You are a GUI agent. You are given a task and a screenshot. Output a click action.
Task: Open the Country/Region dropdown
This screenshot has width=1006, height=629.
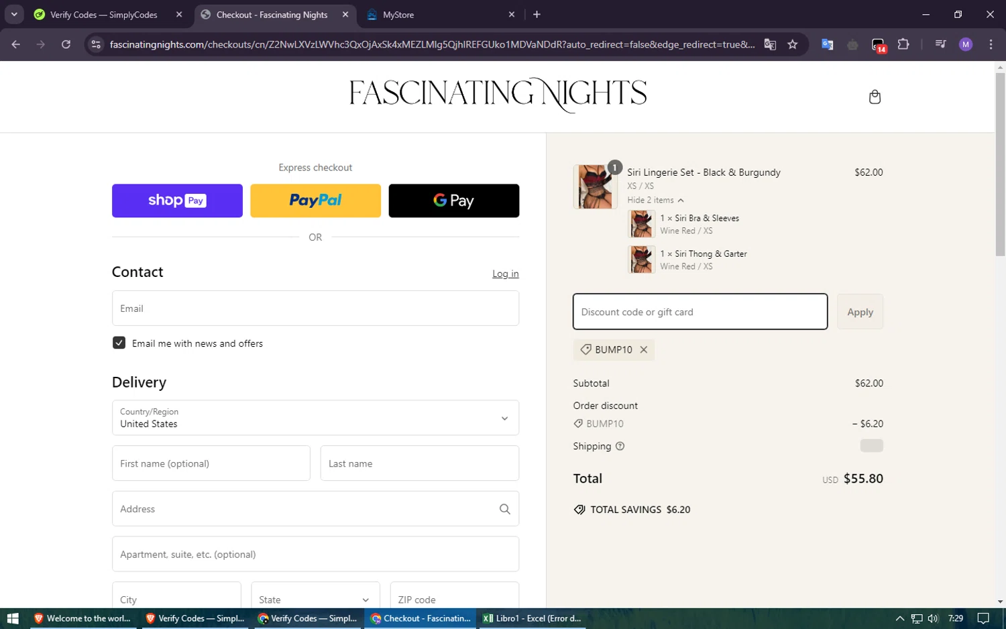315,418
